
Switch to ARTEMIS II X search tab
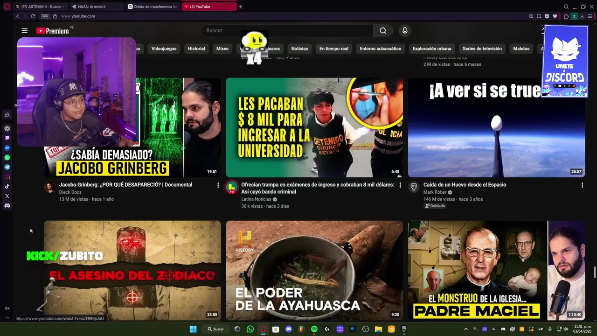pos(40,7)
